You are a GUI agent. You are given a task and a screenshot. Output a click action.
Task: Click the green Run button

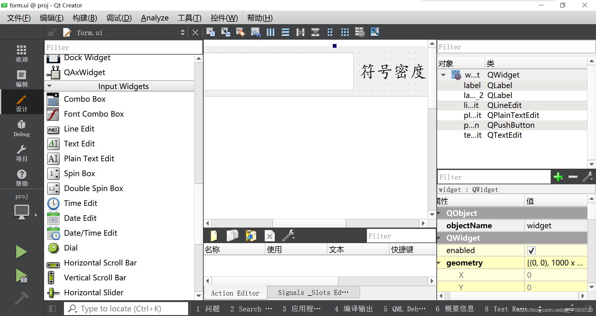click(x=21, y=252)
